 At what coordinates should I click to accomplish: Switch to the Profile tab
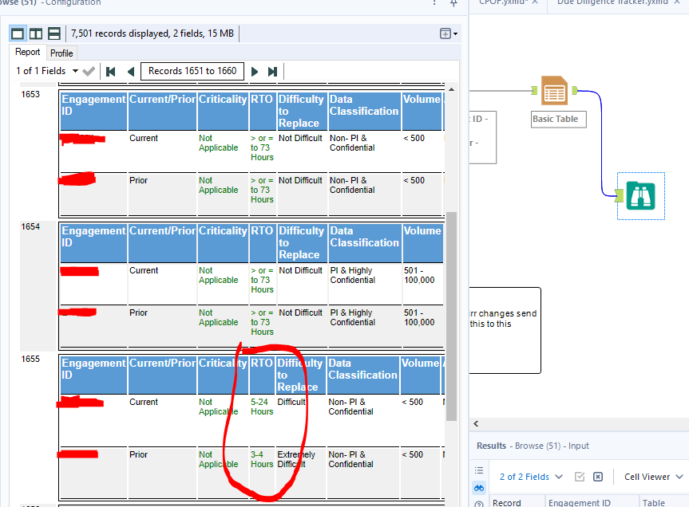tap(61, 53)
